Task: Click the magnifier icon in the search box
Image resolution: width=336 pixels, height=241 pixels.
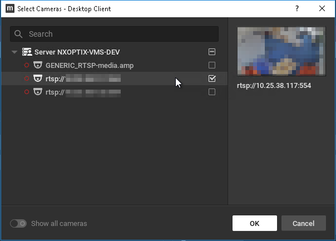Action: tap(19, 34)
